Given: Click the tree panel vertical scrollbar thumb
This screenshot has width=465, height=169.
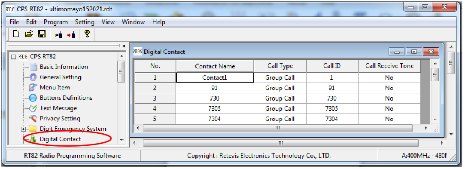Looking at the screenshot, I should point(121,71).
